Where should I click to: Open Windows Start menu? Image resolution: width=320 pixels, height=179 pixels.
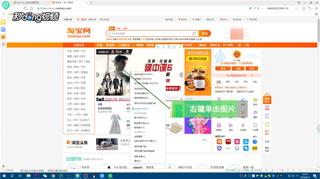[4, 176]
